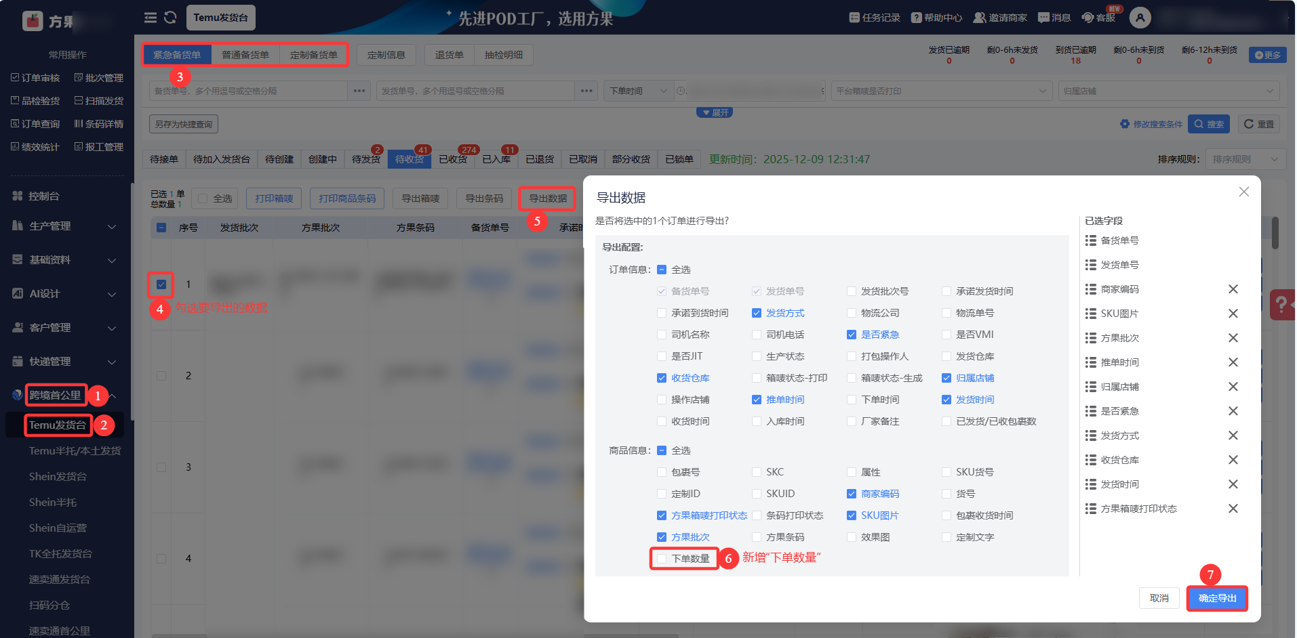Click the 修改搜索条件 gear link
Screen dimensions: 1297x638
[1151, 124]
